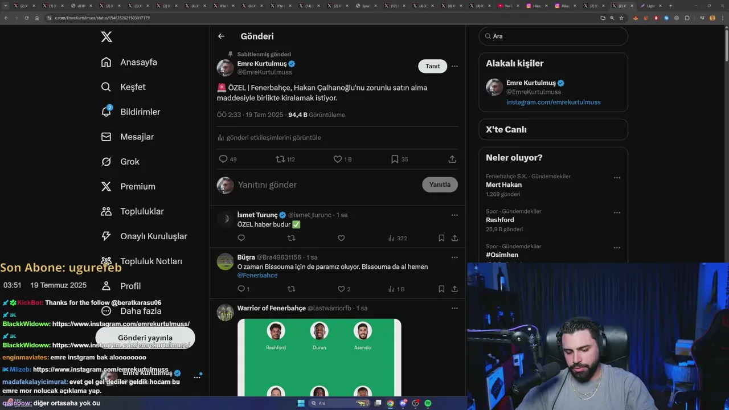
Task: Click the browser reload button
Action: click(26, 18)
